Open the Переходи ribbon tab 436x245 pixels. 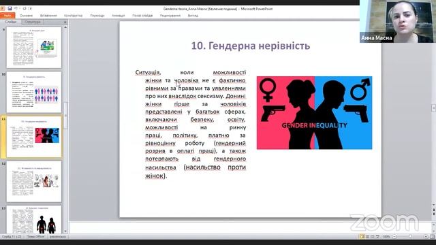pyautogui.click(x=97, y=16)
